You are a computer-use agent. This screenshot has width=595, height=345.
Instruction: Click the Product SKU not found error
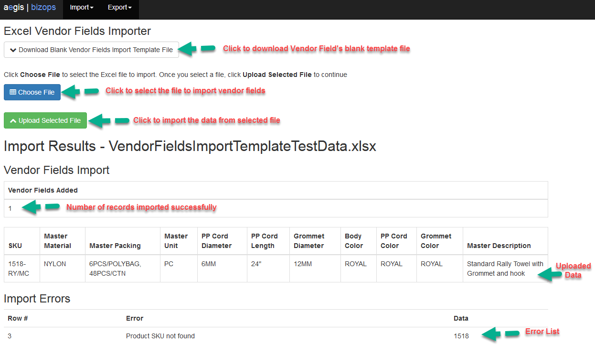(160, 336)
